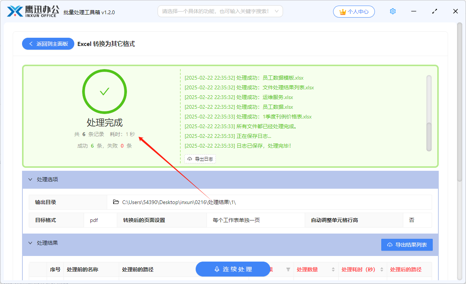Click the 处理前的路径 column header
466x284 pixels.
(138, 269)
